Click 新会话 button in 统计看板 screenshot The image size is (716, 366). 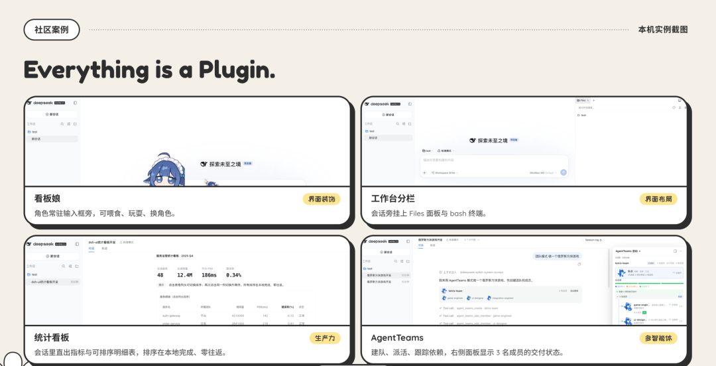[52, 257]
